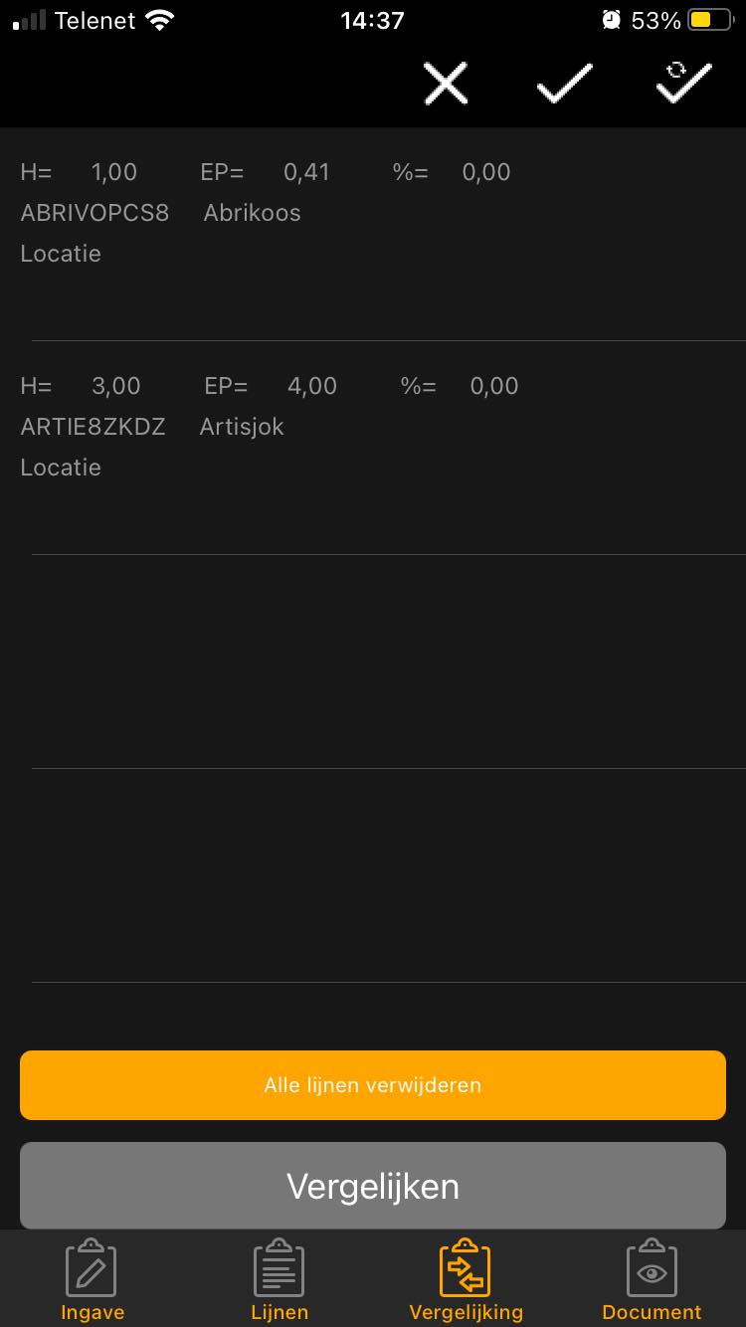Tap the H= 1,00 quantity value
The width and height of the screenshot is (746, 1327).
pos(113,172)
